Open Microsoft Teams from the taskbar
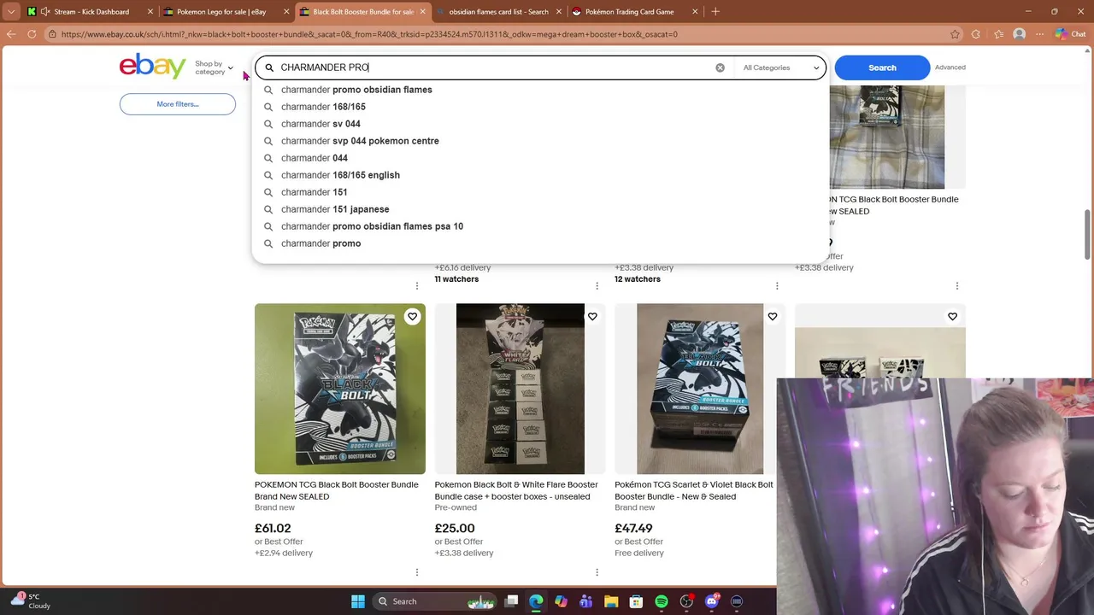This screenshot has height=615, width=1094. point(585,601)
